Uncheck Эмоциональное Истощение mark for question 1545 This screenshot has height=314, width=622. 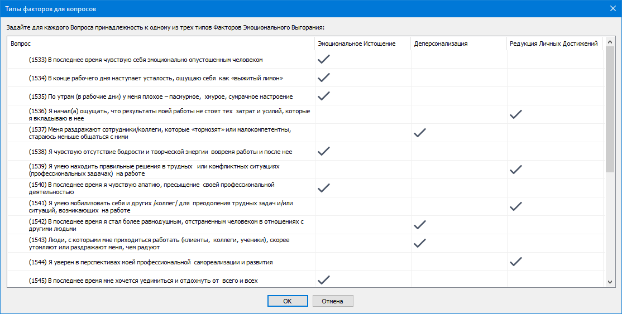(x=324, y=279)
